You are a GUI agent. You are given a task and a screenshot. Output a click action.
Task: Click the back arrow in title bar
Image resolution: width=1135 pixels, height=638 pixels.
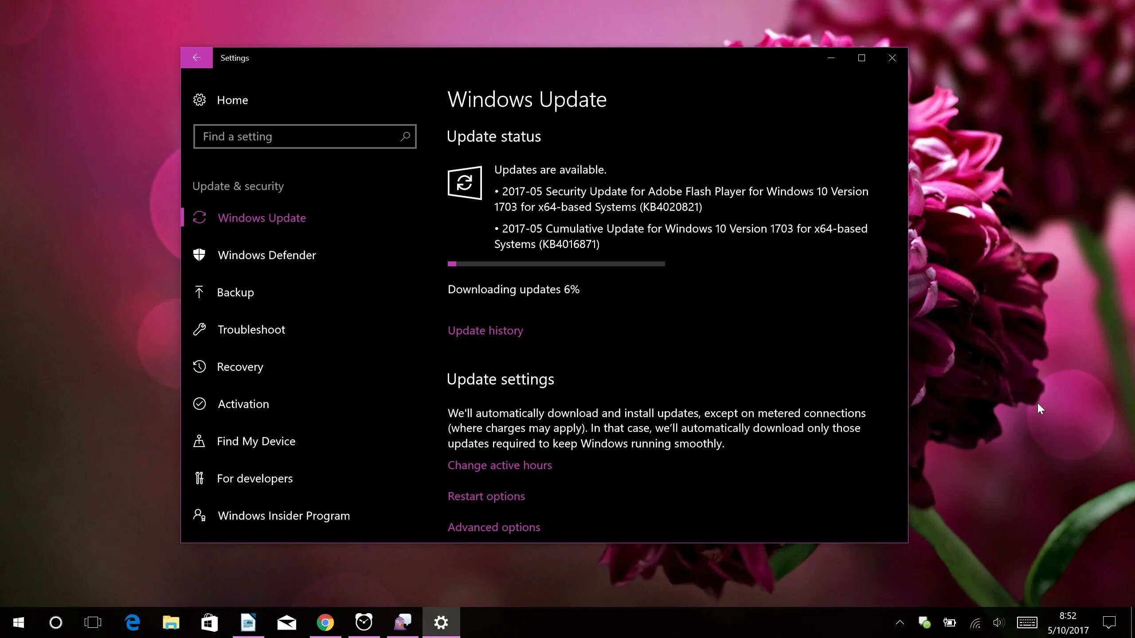[x=197, y=58]
